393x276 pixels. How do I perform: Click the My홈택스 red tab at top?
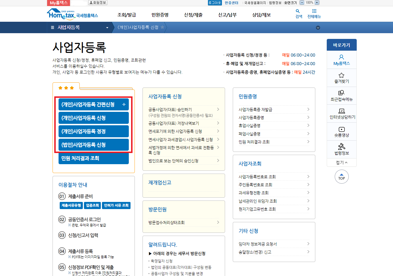pos(58,3)
